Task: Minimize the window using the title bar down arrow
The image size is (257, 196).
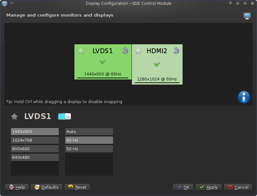Action: [x=238, y=3]
